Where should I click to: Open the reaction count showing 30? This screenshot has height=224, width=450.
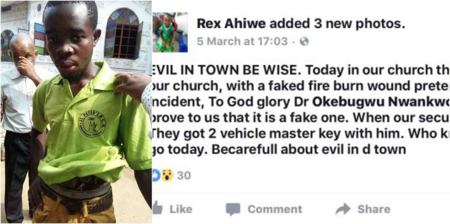(184, 176)
